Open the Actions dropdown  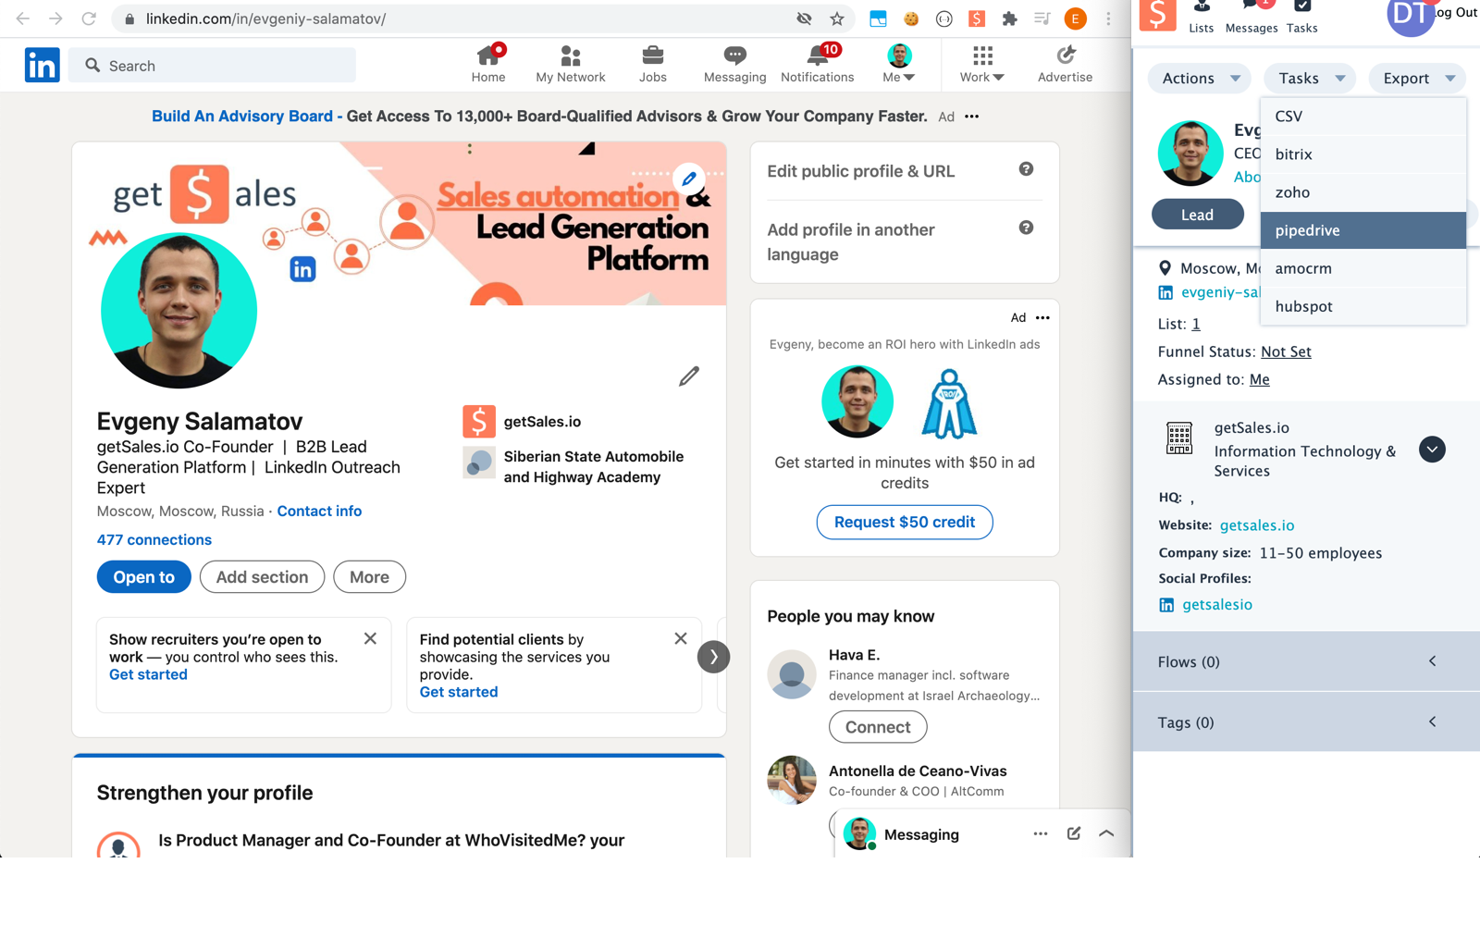tap(1200, 79)
